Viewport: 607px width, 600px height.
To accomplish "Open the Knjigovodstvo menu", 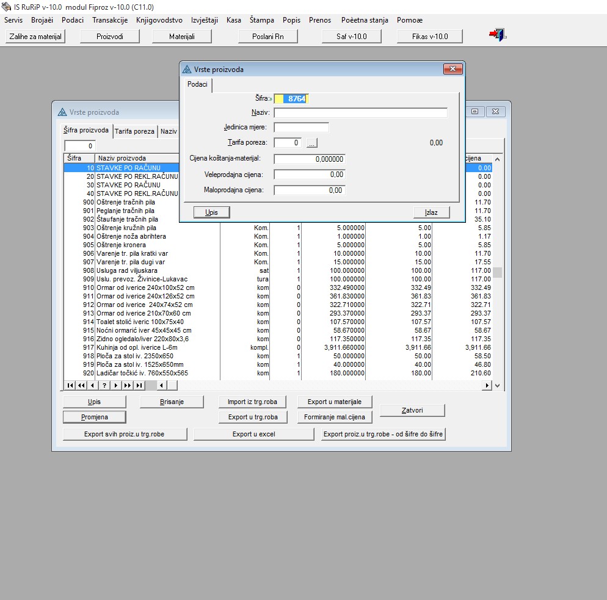I will click(159, 20).
